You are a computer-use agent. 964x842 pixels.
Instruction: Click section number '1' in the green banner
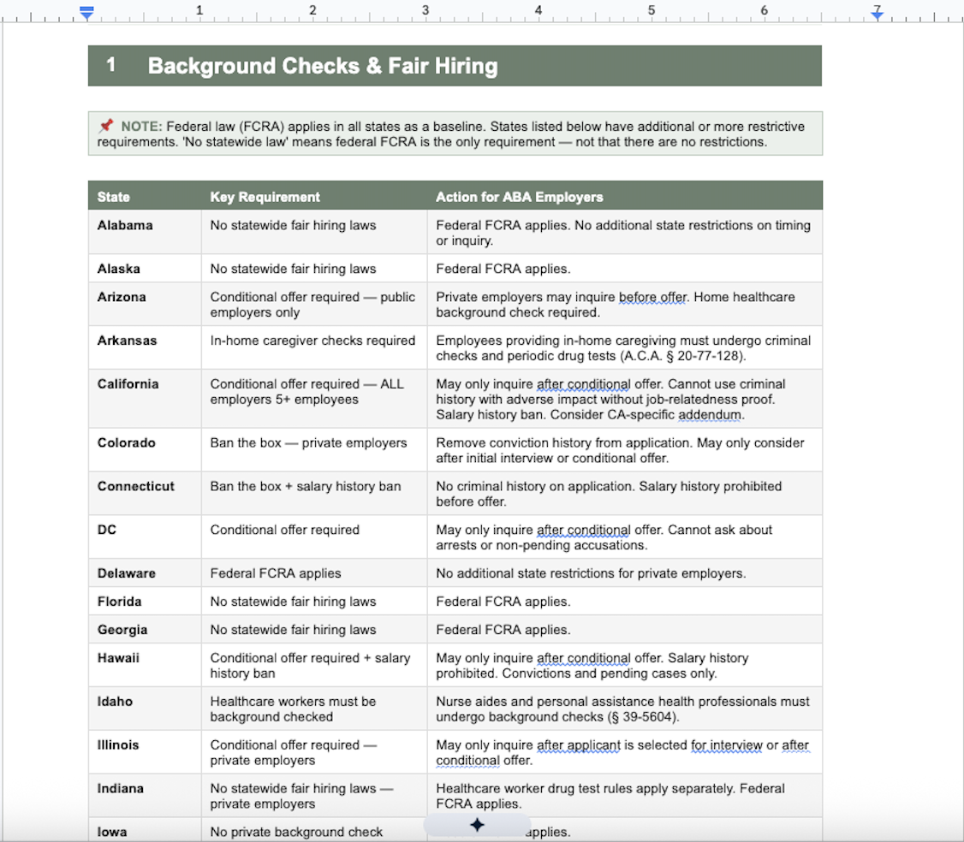coord(111,64)
